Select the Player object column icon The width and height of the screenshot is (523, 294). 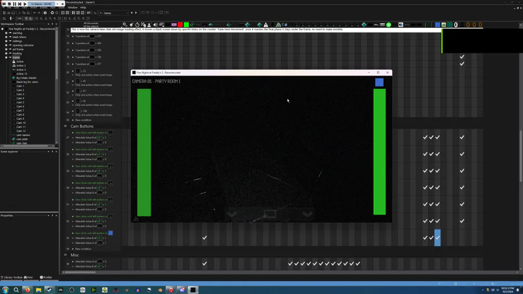[149, 24]
